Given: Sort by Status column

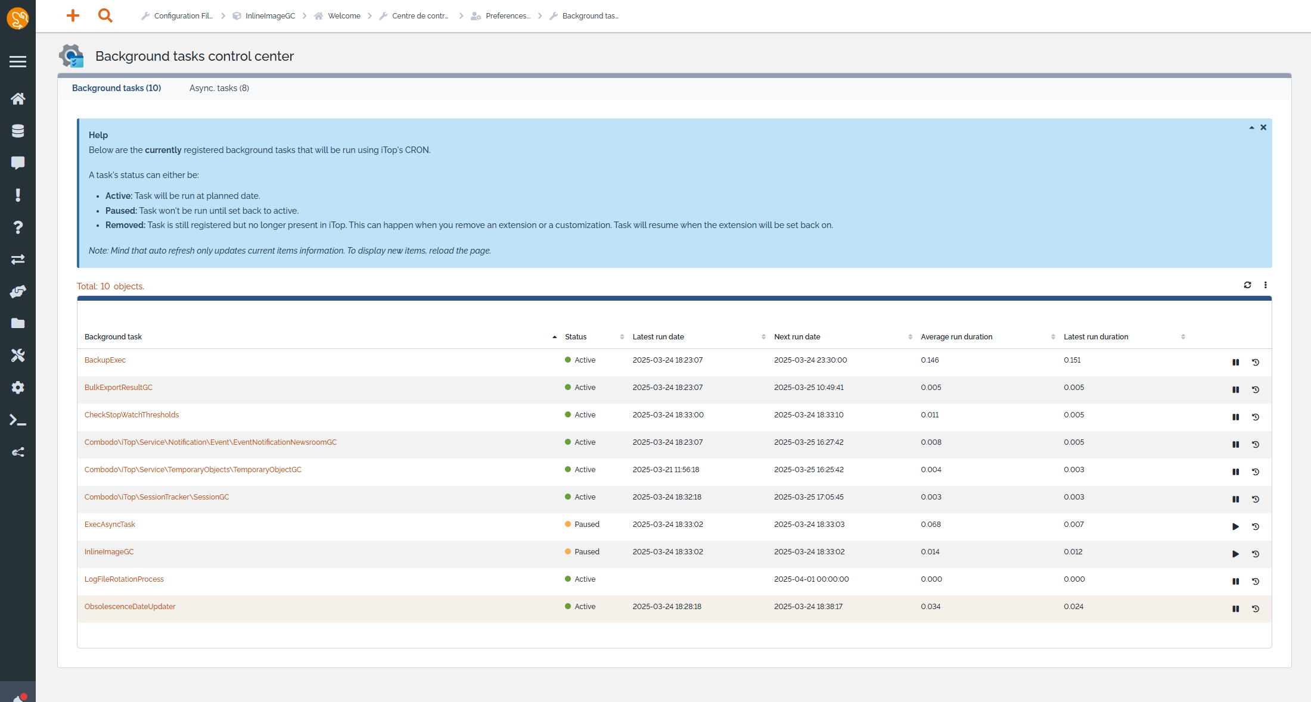Looking at the screenshot, I should click(x=576, y=337).
